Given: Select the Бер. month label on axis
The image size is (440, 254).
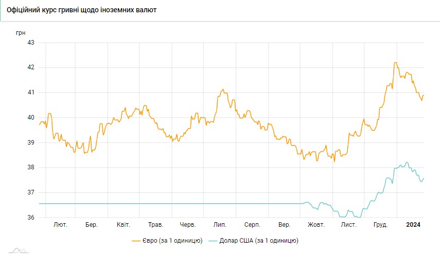Looking at the screenshot, I should point(92,225).
